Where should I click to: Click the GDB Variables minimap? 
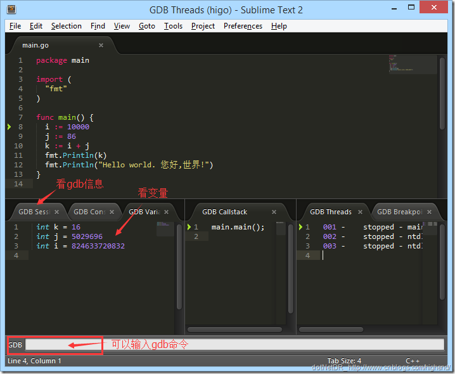click(165, 229)
